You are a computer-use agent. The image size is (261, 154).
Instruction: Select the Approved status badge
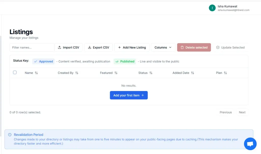43,61
